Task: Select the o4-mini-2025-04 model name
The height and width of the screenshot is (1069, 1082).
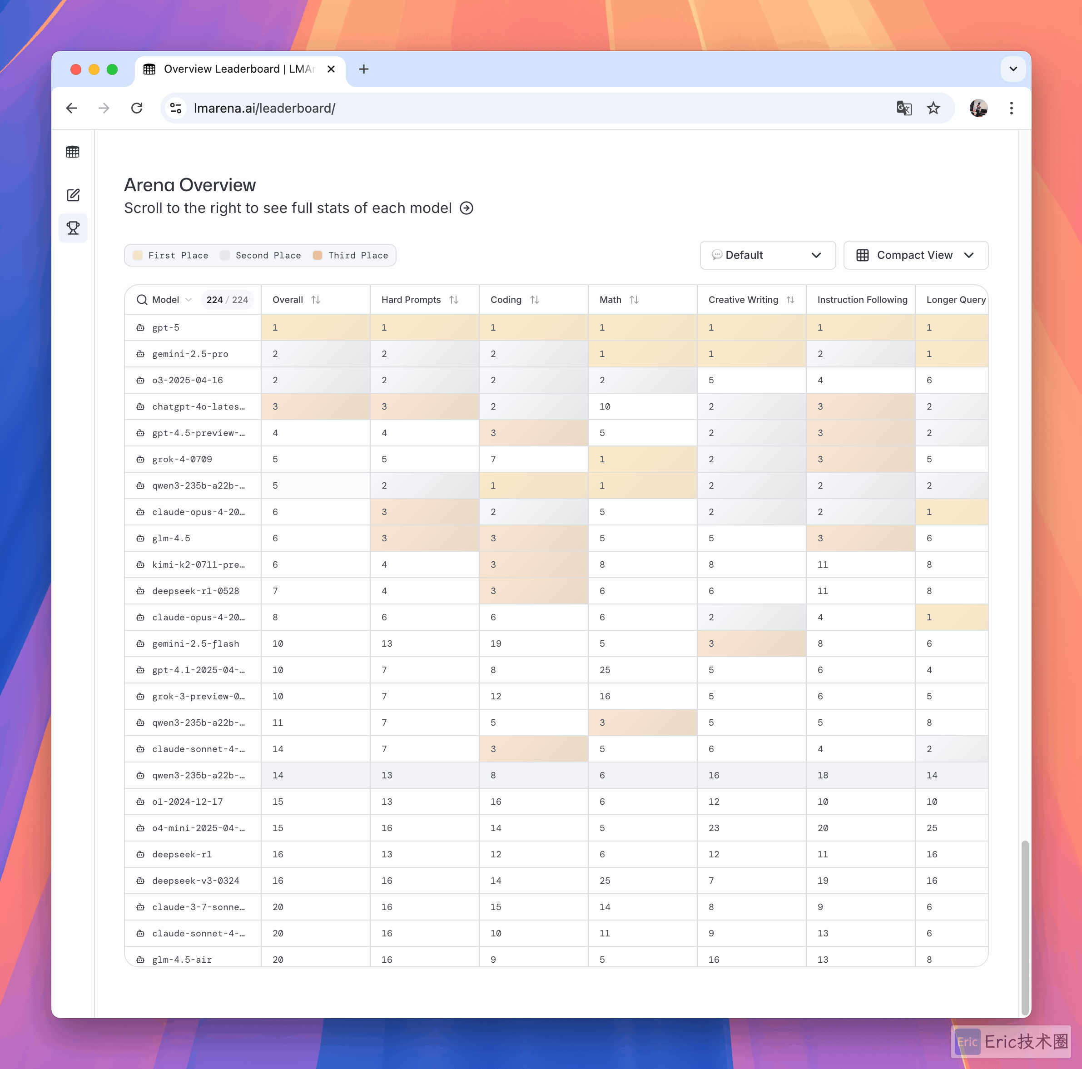Action: (x=198, y=828)
